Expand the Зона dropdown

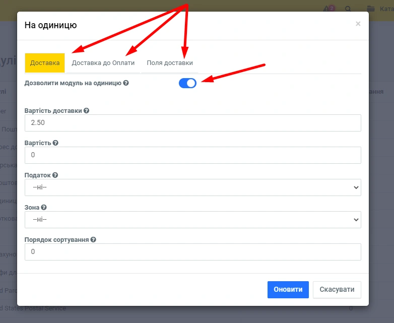pos(192,220)
